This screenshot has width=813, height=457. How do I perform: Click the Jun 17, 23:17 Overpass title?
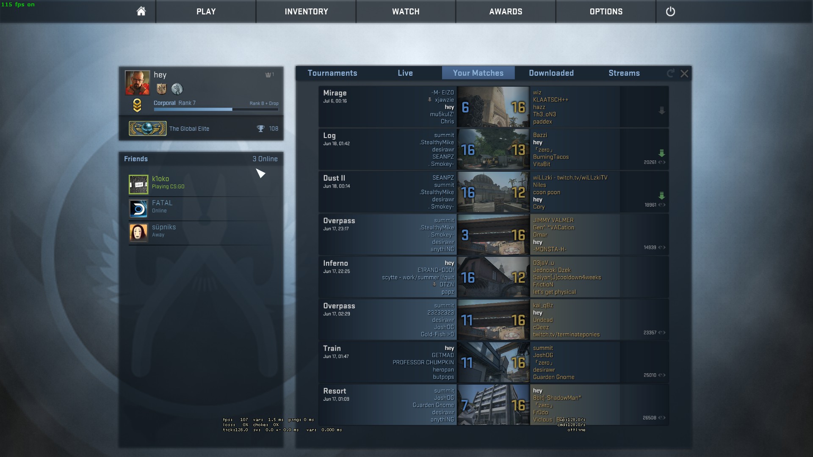(339, 221)
